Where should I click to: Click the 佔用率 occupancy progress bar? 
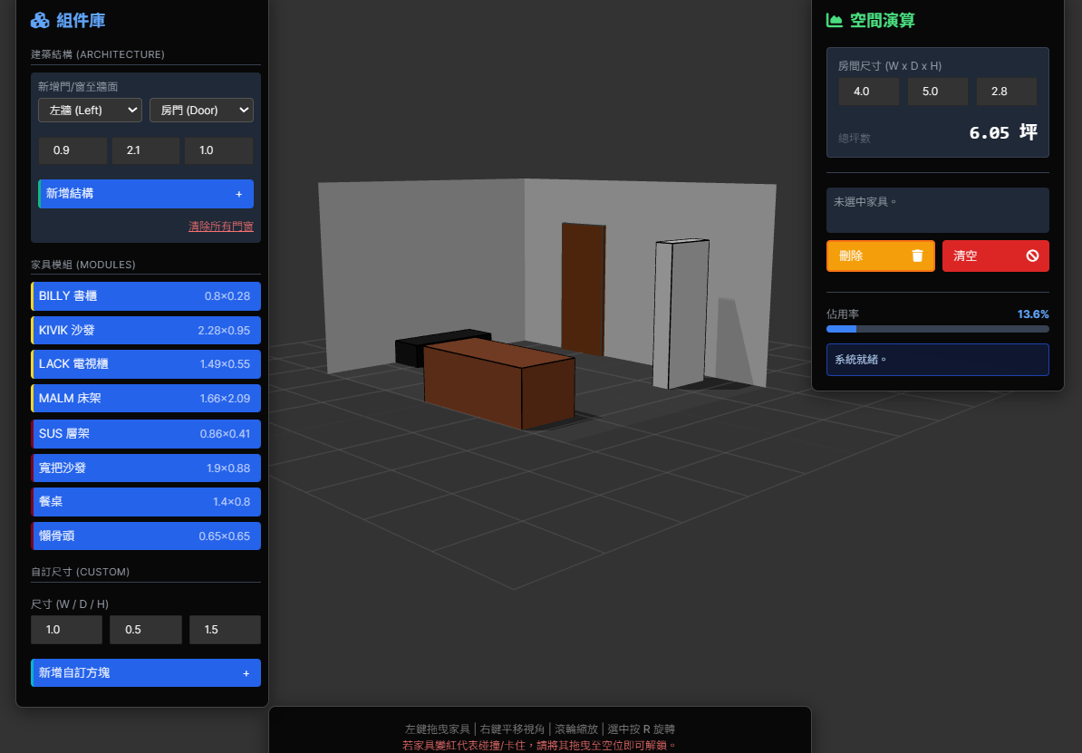[937, 329]
